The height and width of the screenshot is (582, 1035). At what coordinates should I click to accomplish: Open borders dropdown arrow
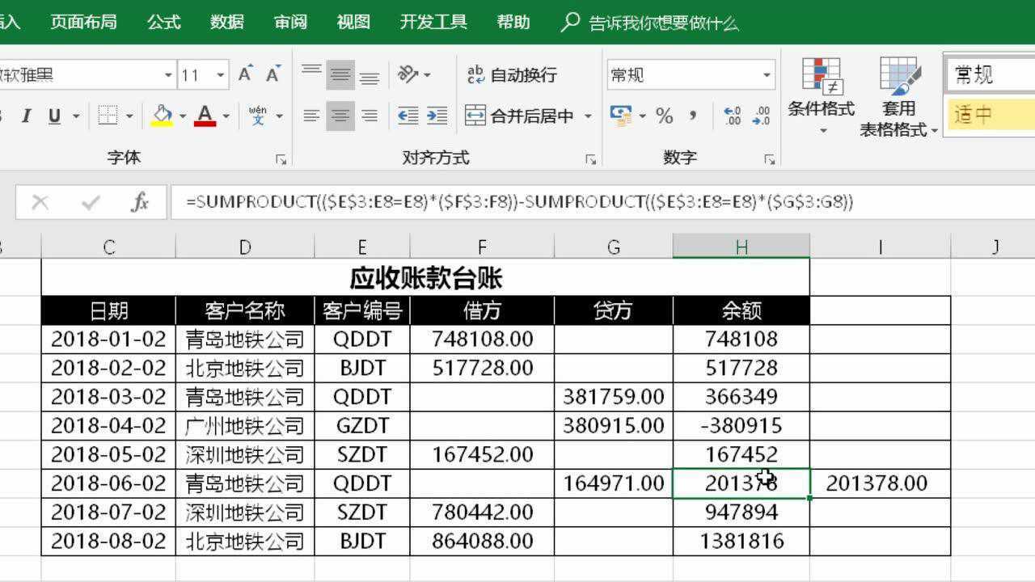coord(129,116)
